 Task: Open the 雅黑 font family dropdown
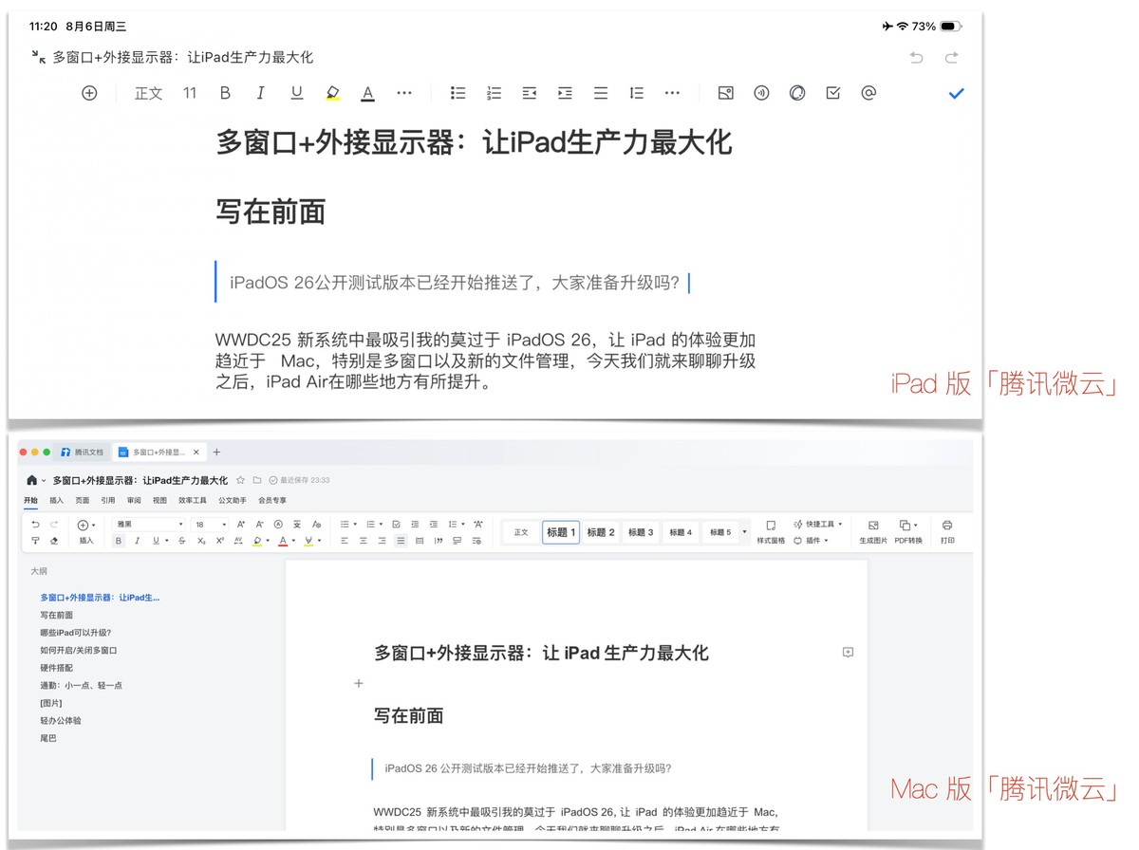point(149,525)
